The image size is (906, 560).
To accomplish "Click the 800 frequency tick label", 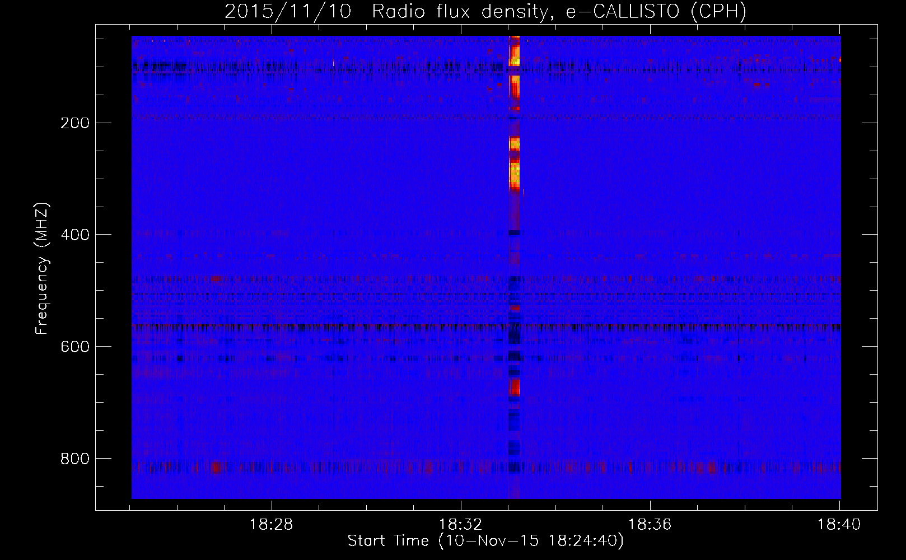I will pyautogui.click(x=74, y=459).
